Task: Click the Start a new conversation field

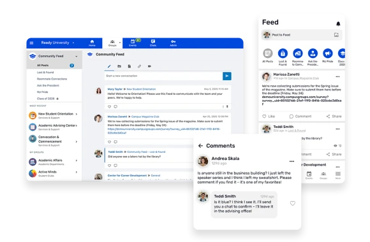Action: [163, 76]
